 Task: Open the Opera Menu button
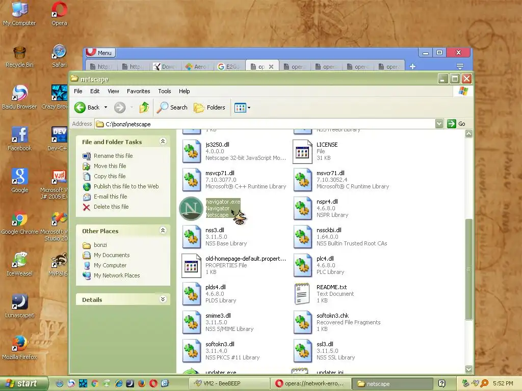pos(100,52)
